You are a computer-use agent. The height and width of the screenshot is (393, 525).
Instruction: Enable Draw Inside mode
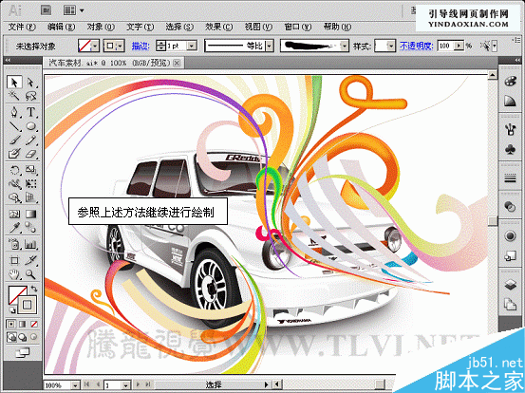click(x=34, y=337)
